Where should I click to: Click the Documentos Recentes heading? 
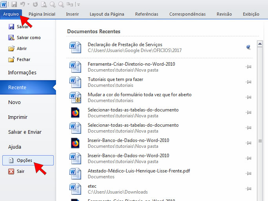click(94, 31)
